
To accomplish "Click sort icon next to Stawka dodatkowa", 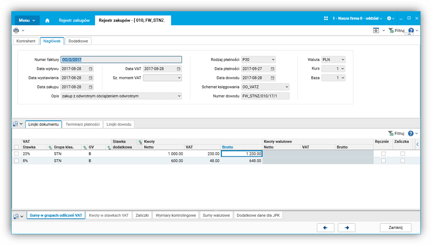I will coord(140,142).
